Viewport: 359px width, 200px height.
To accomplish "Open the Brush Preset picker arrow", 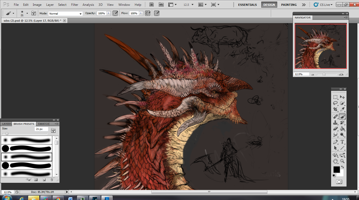I will 27,13.
